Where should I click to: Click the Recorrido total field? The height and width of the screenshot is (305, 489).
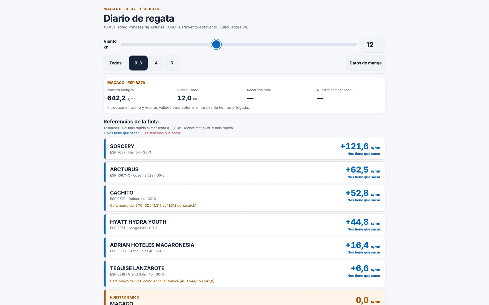coord(259,95)
